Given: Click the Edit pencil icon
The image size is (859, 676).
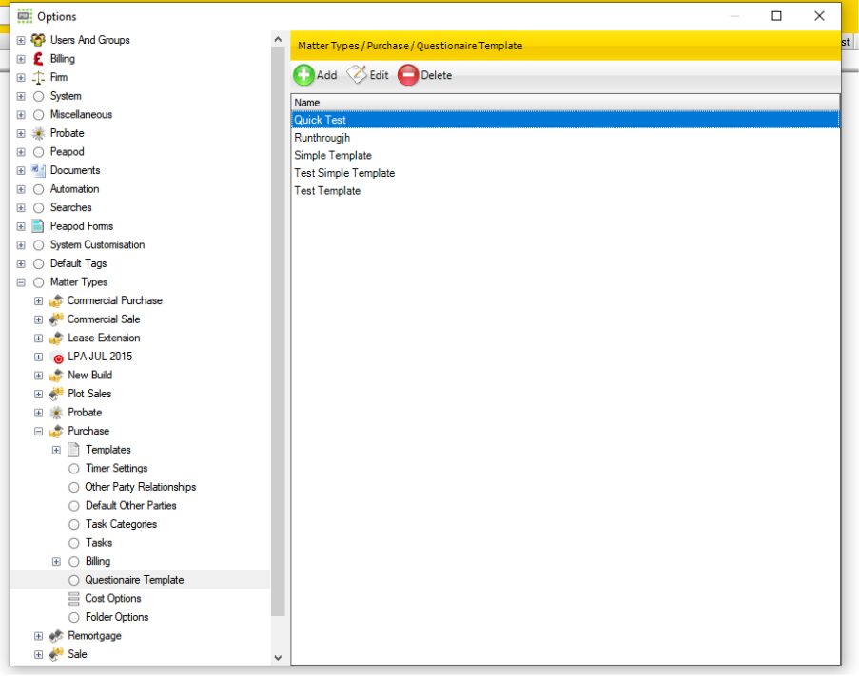Looking at the screenshot, I should click(x=357, y=74).
